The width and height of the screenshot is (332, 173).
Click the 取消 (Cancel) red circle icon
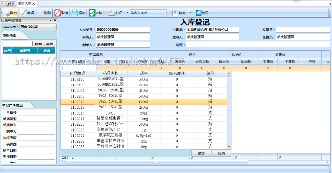point(58,13)
